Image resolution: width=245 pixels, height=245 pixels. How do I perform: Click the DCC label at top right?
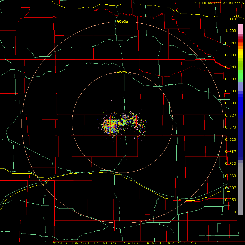point(239,16)
